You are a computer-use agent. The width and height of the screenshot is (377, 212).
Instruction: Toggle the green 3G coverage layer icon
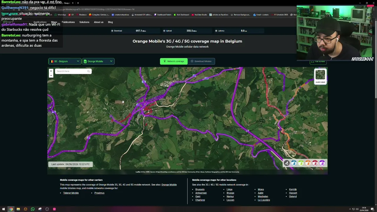click(301, 163)
